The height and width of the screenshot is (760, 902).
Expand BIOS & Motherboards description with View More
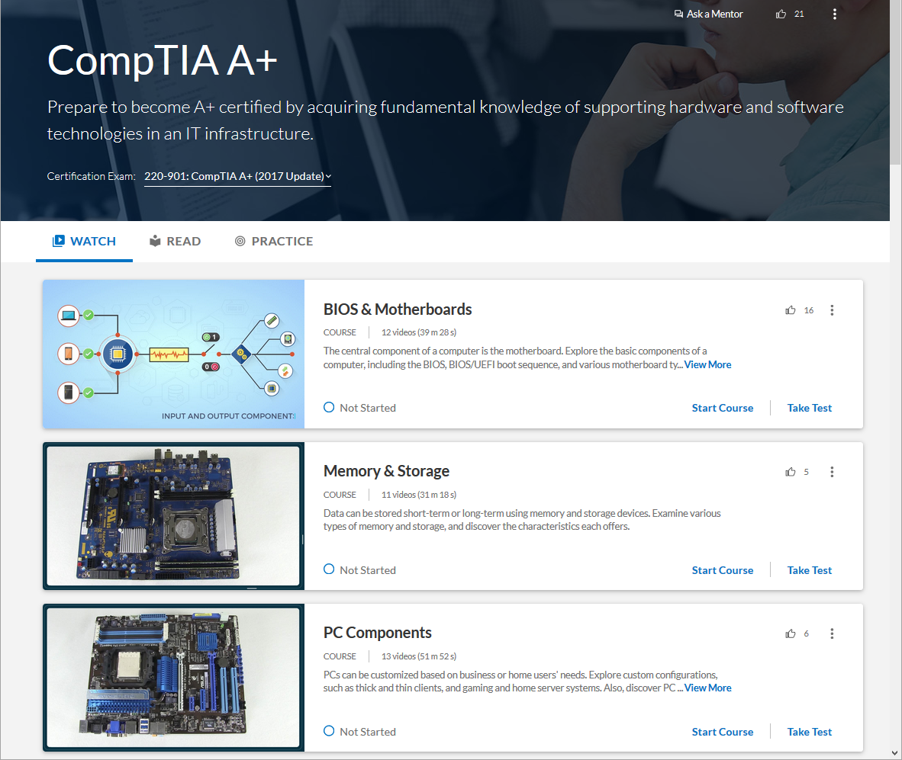click(x=707, y=365)
